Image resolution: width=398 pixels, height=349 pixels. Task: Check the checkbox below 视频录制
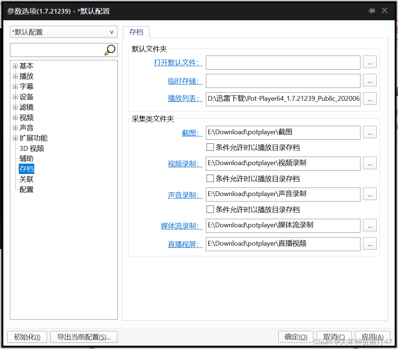tap(210, 178)
